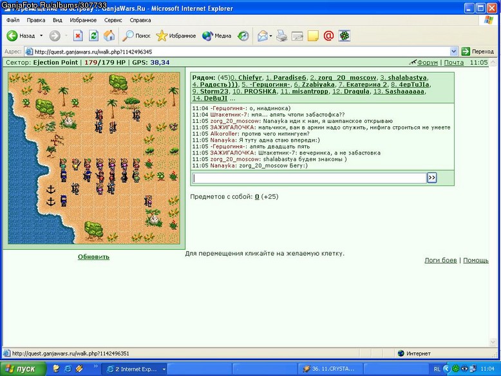This screenshot has height=376, width=501.
Task: Click the ICQ flower toolbar icon
Action: pyautogui.click(x=345, y=36)
